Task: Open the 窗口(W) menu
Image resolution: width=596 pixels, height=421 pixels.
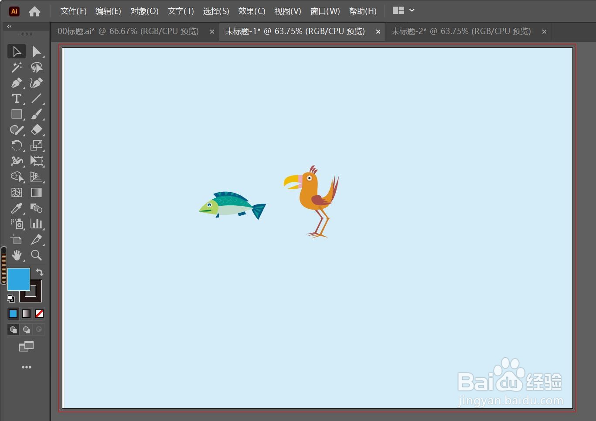Action: [325, 11]
